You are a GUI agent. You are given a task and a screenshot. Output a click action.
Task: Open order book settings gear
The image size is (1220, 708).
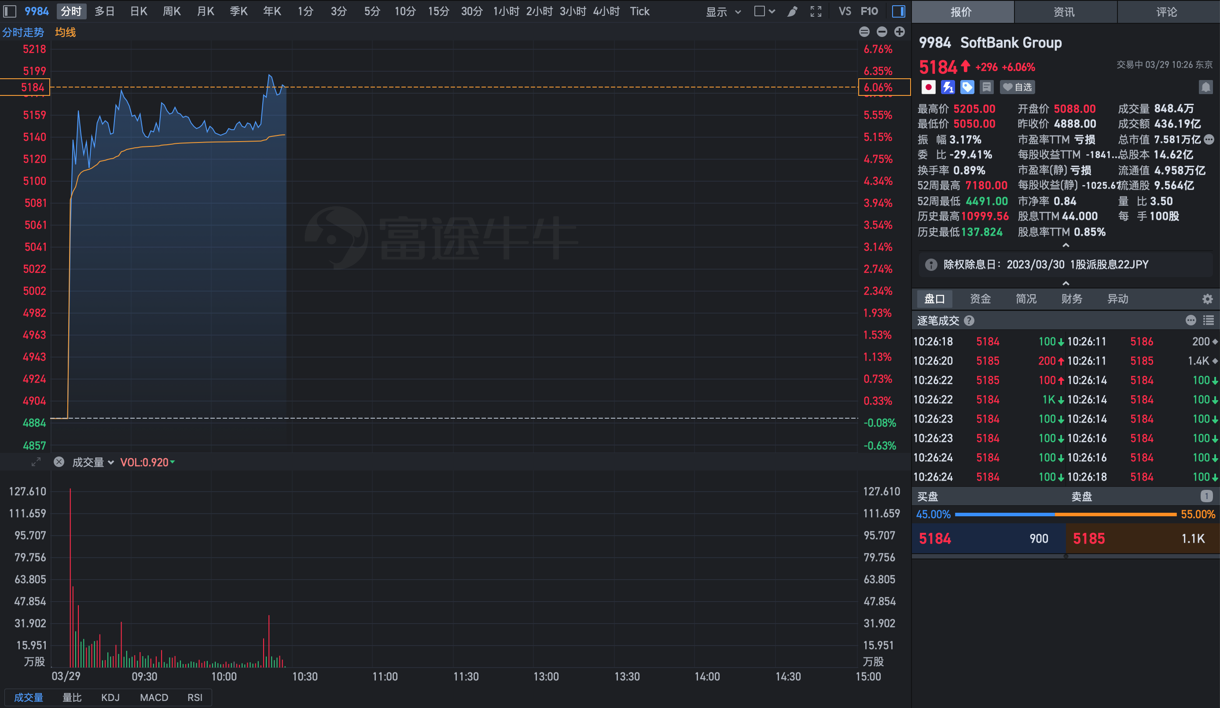click(1207, 299)
